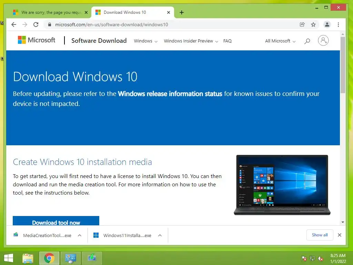Click the Chrome taskbar icon
The image size is (353, 265).
click(x=49, y=258)
